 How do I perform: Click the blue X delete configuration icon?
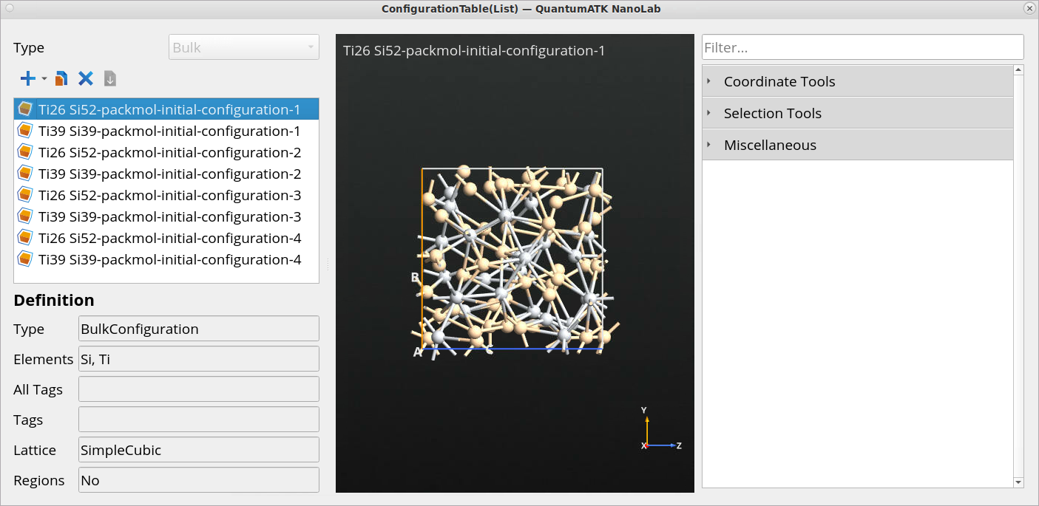click(x=86, y=78)
